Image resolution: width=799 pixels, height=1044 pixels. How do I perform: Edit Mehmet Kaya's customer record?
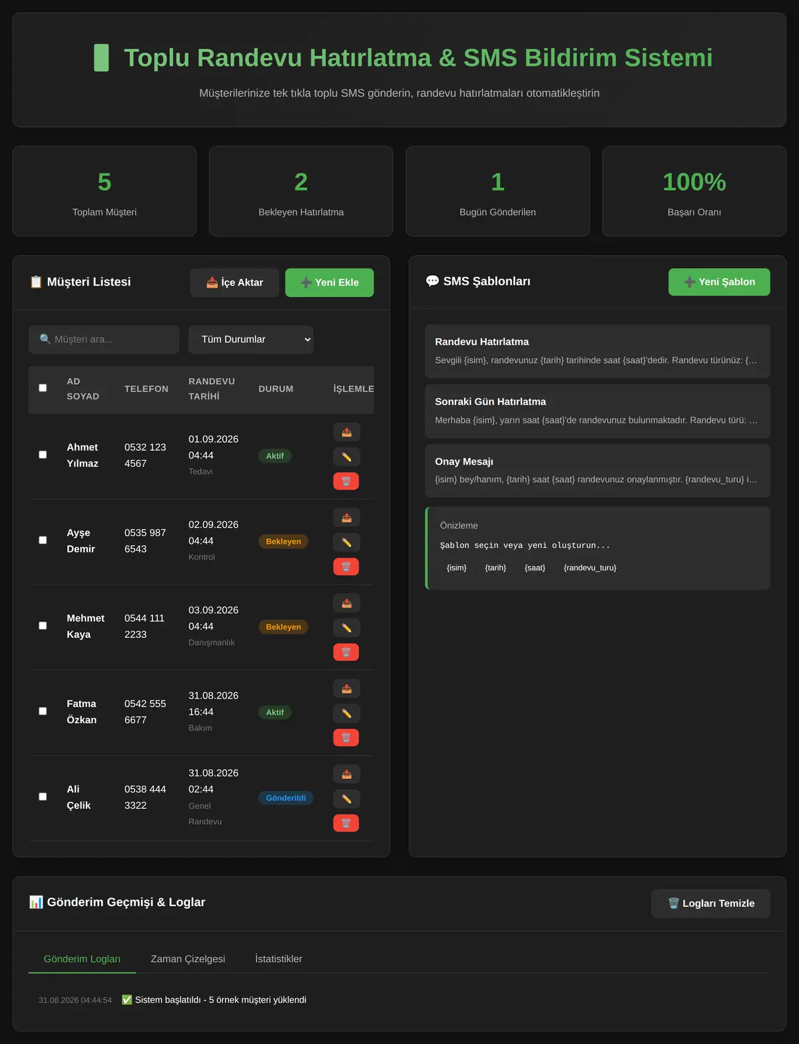346,627
